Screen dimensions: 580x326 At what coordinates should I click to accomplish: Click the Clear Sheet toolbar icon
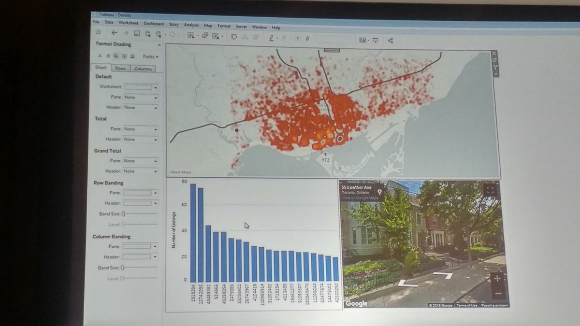click(x=216, y=36)
